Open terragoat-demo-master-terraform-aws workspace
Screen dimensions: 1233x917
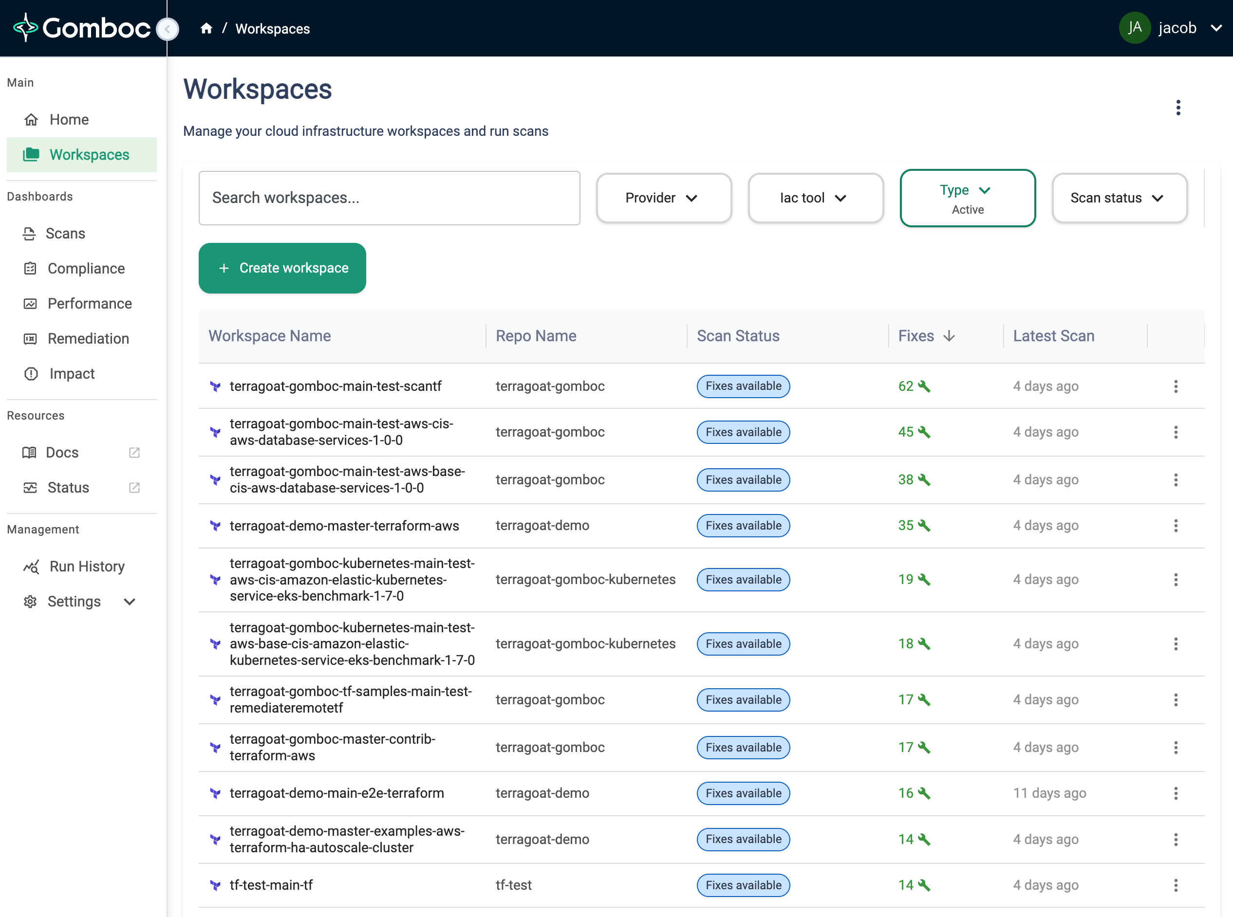coord(344,526)
